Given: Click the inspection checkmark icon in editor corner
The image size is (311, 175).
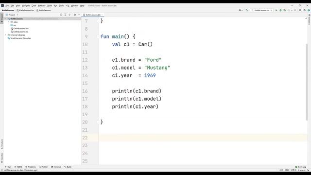Looking at the screenshot, I should pos(306,18).
